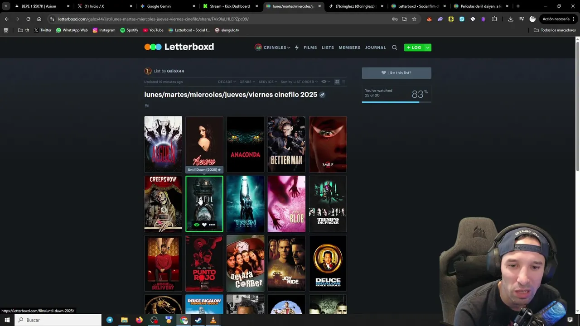Go to JOURNAL in navigation
Screen dimensions: 580x326
tap(376, 48)
